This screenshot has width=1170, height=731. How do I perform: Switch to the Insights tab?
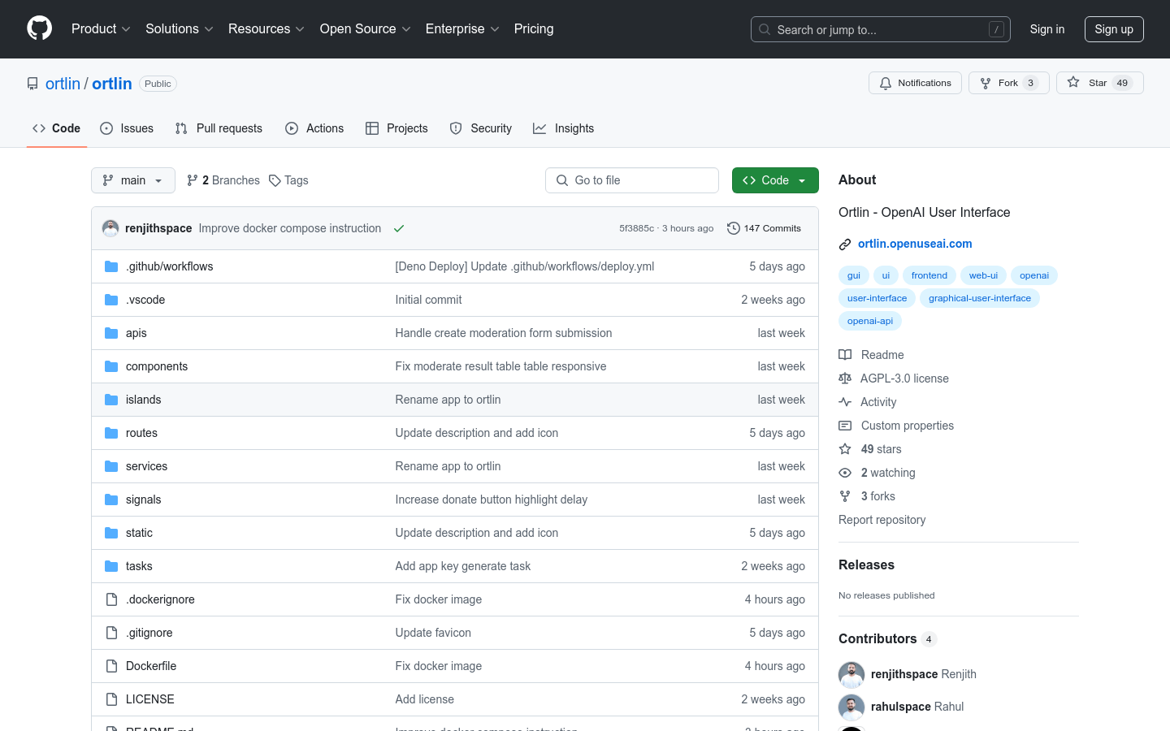coord(564,128)
